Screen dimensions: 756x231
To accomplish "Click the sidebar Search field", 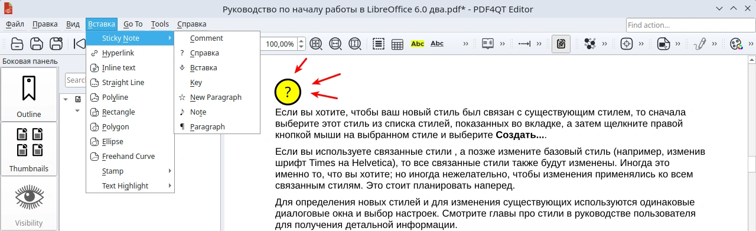I will click(x=76, y=80).
